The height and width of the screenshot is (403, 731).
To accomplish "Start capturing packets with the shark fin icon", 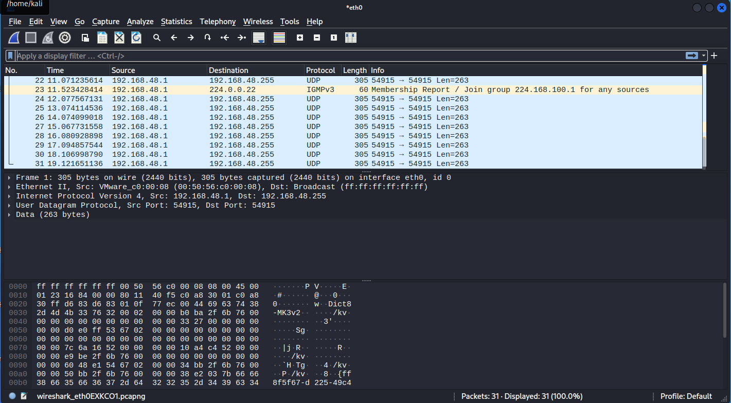I will coord(14,38).
